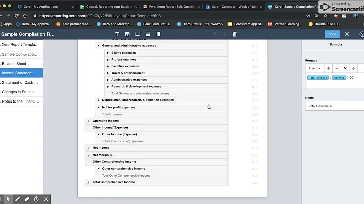Insert multiply operator into formula
The width and height of the screenshot is (364, 204).
point(345,68)
